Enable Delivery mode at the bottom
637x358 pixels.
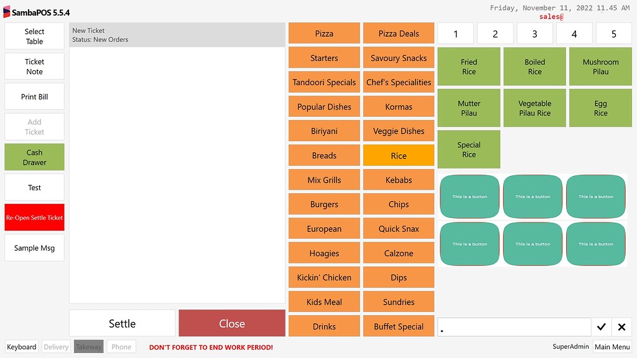tap(55, 346)
